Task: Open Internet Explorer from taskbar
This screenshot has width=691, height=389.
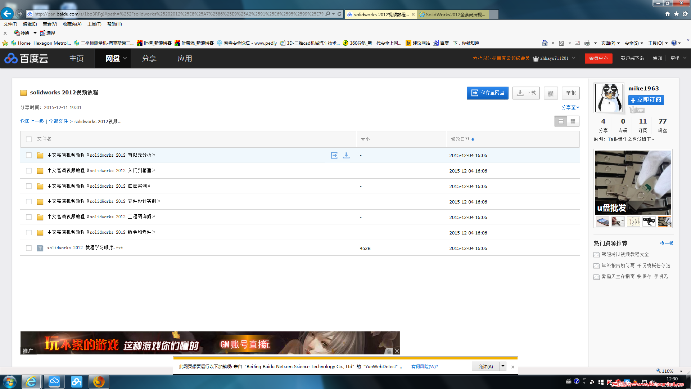Action: pos(31,381)
